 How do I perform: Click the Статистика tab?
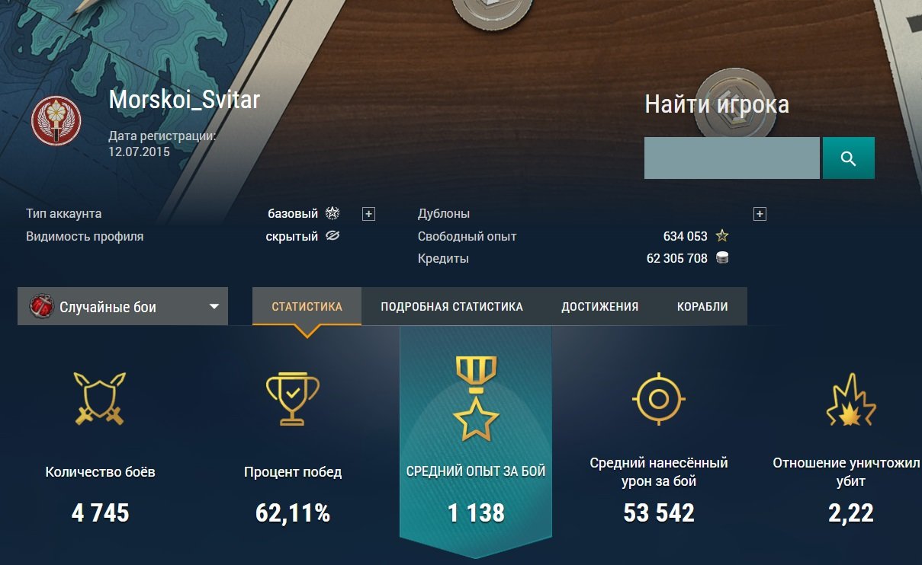tap(307, 307)
